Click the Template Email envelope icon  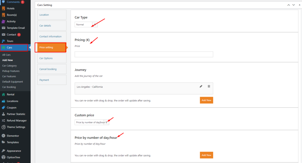(3, 28)
